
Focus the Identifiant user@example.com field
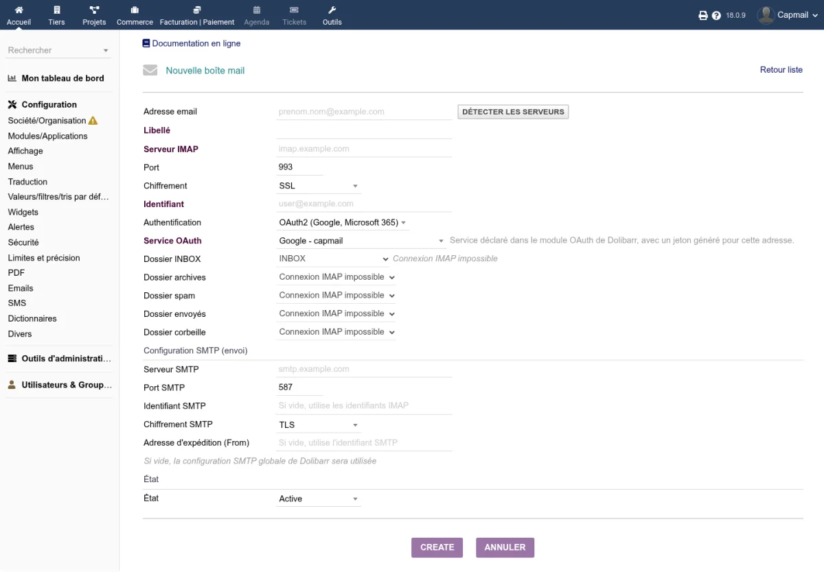[x=365, y=204]
